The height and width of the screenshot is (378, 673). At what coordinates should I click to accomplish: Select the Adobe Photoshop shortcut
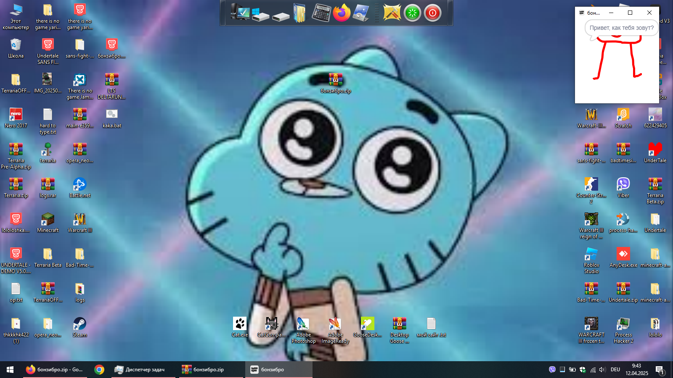[x=303, y=330]
